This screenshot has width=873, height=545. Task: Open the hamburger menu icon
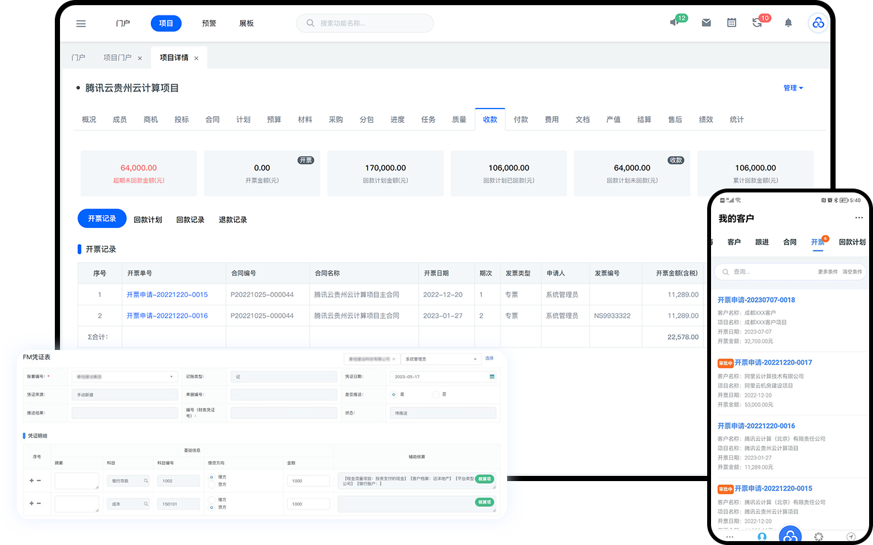pos(81,23)
